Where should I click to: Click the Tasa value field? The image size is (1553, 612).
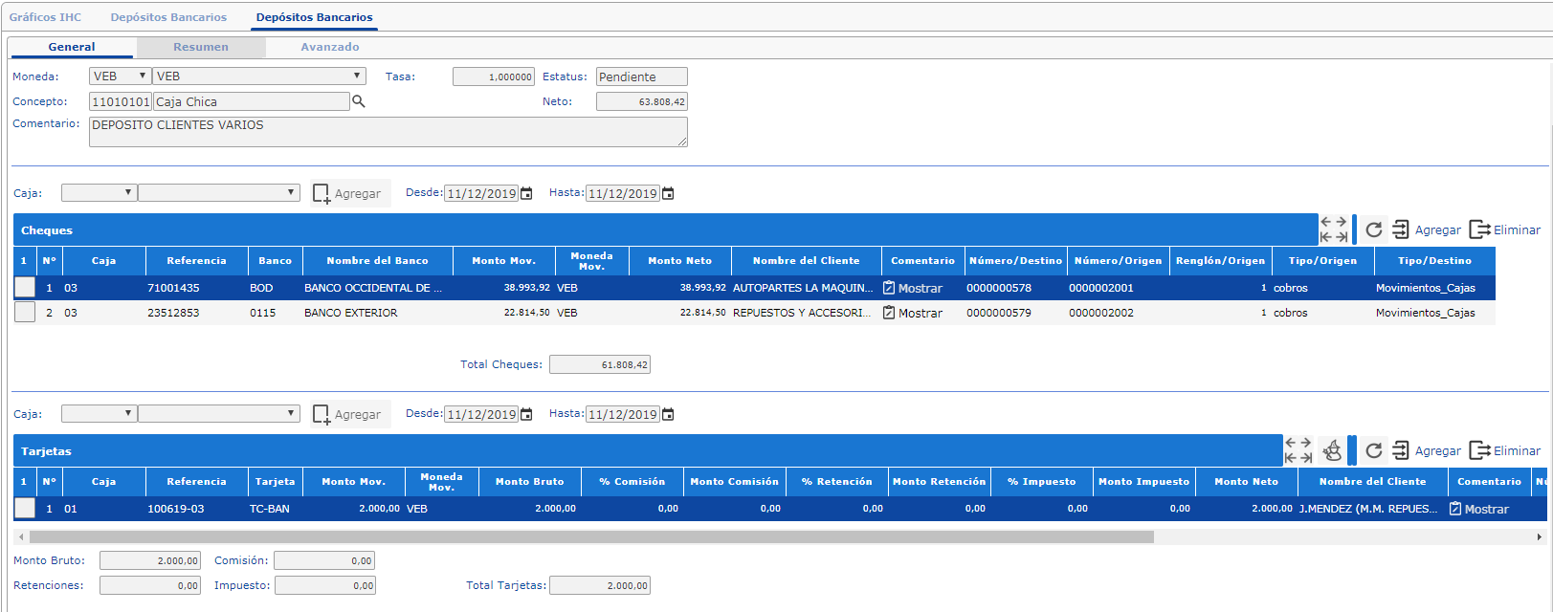(x=494, y=76)
